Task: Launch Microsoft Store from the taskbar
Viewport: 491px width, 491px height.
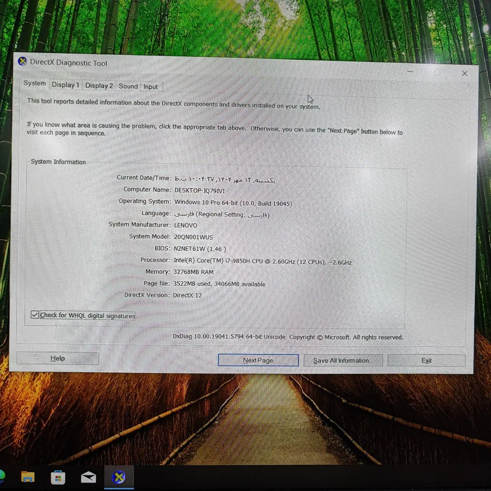Action: tap(58, 478)
